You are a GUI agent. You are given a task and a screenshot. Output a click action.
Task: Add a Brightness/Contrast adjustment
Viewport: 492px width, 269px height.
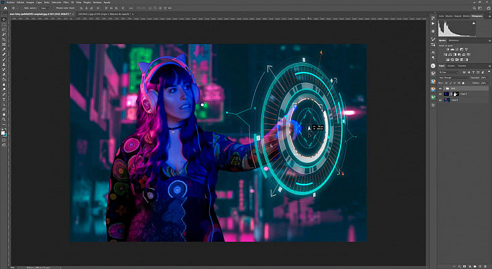pos(448,49)
